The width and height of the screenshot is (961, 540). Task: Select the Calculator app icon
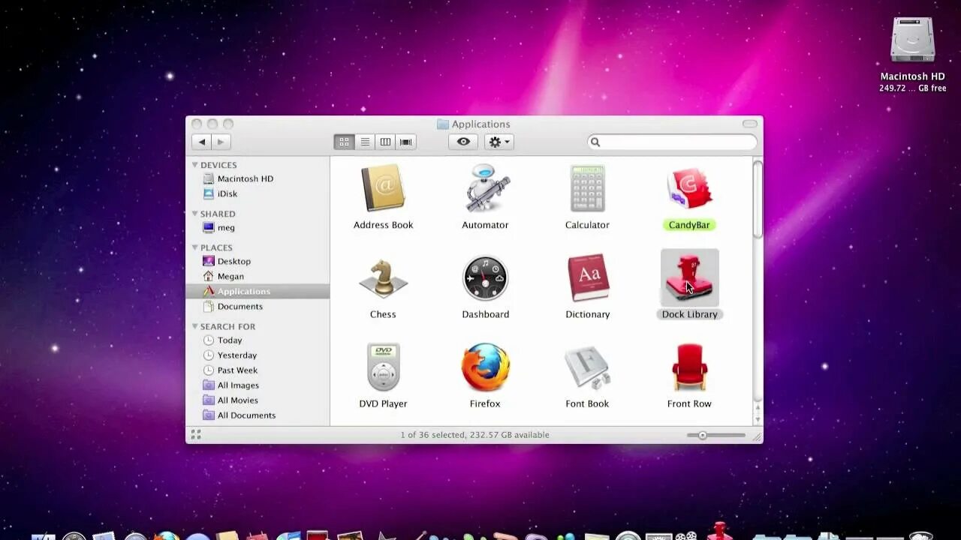[x=587, y=188]
